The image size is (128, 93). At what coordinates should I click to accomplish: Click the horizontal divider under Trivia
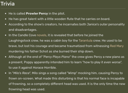63,8
